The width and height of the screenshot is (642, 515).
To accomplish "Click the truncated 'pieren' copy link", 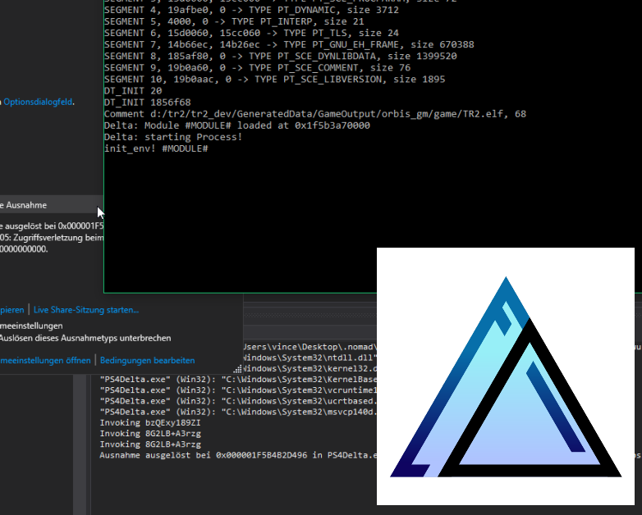I will click(11, 310).
